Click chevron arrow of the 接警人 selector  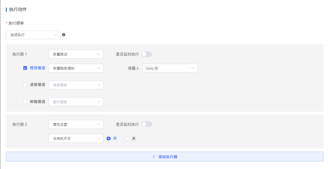[x=193, y=68]
